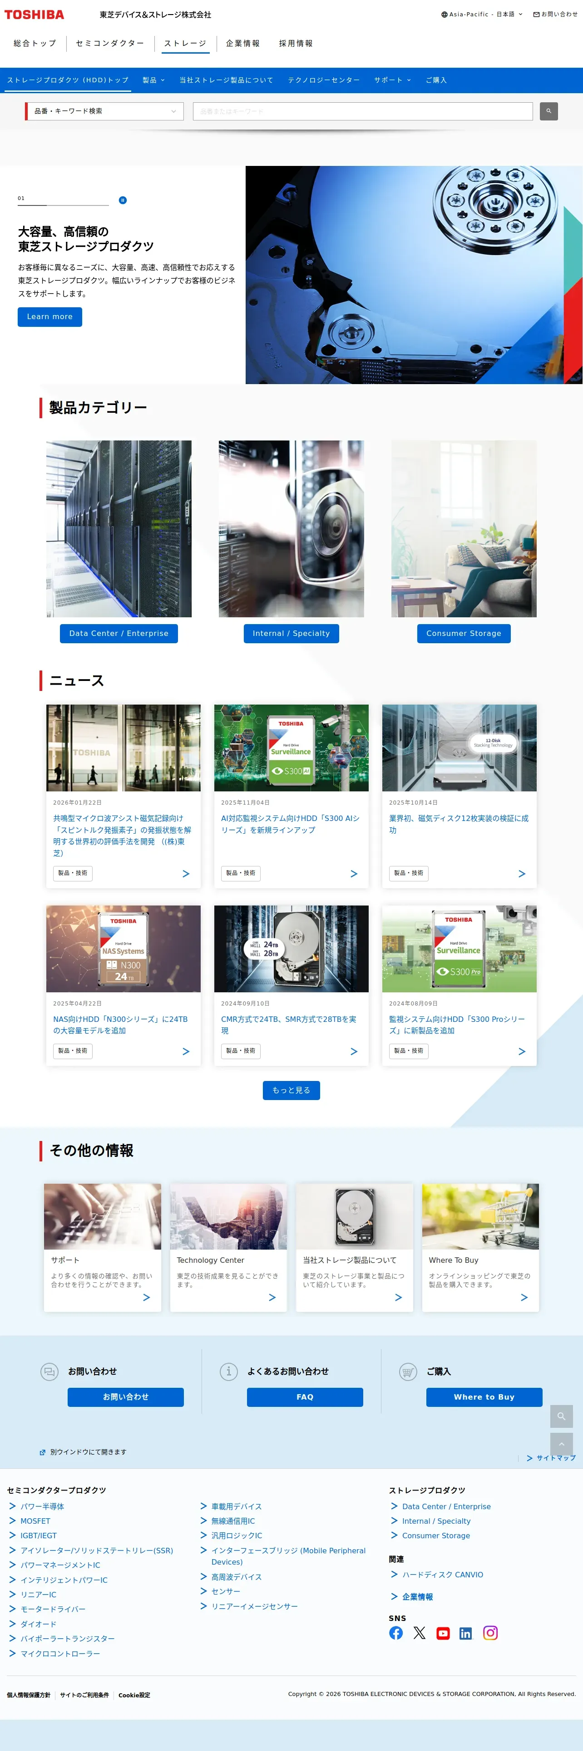Viewport: 583px width, 1751px height.
Task: Click arrow on サポート info card
Action: click(x=147, y=1297)
